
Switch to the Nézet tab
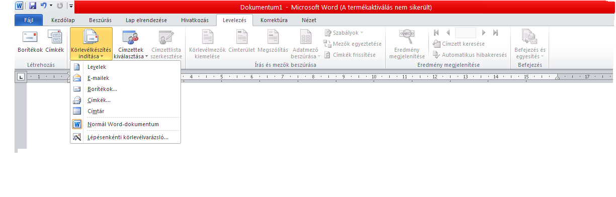(x=309, y=20)
